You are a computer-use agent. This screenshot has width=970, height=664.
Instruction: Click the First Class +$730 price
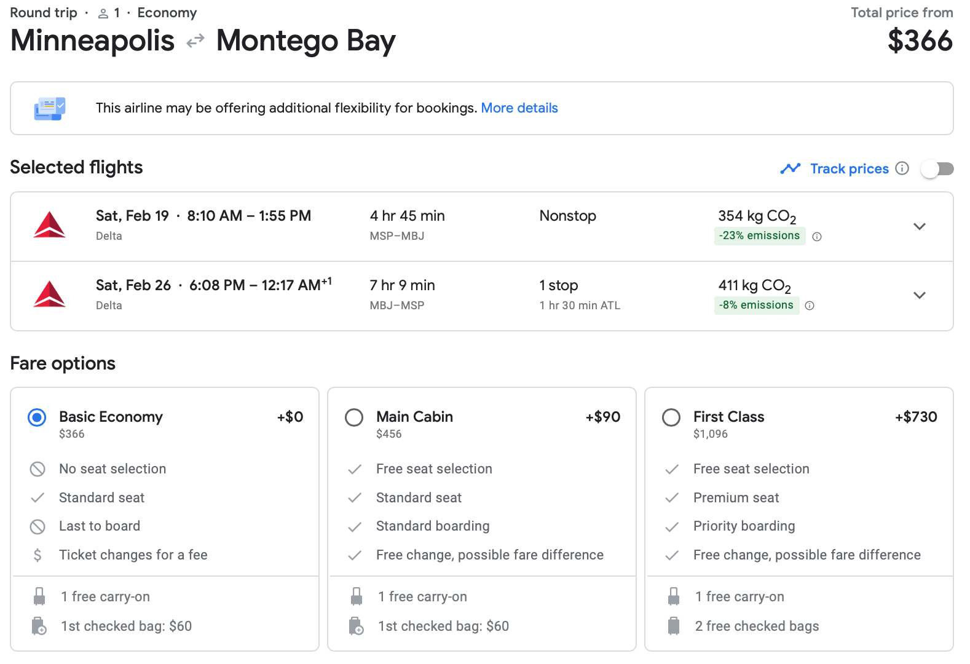click(915, 417)
